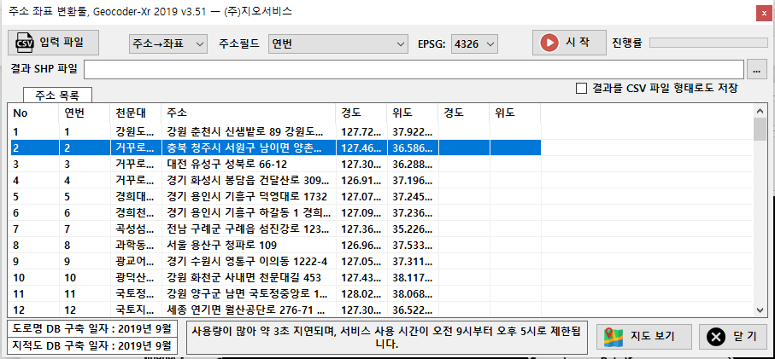775x359 pixels.
Task: Click latitude cell 38.117... in row 10
Action: click(x=413, y=278)
